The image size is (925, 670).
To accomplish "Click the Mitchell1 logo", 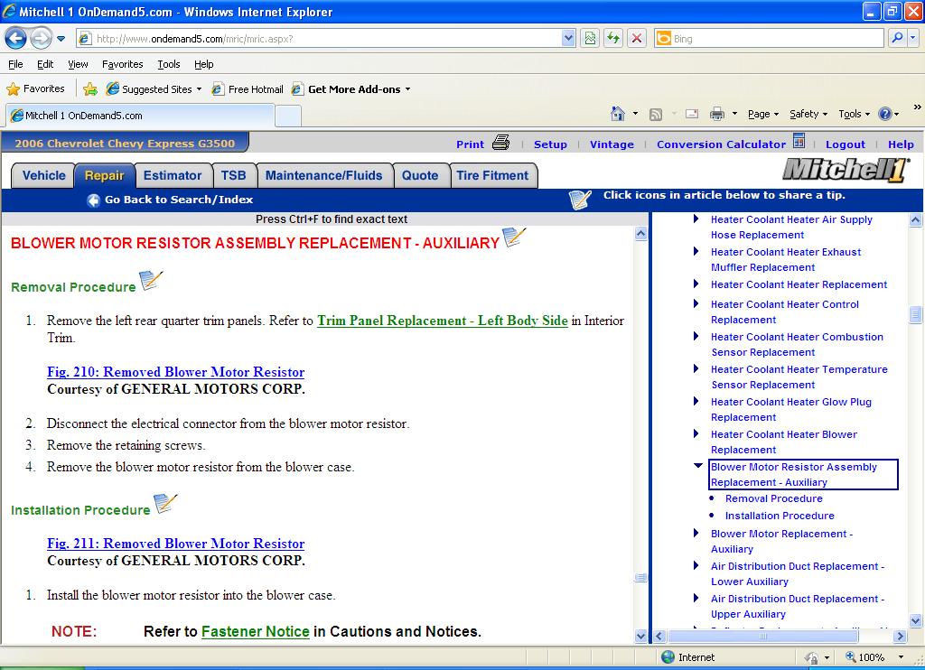I will (x=845, y=171).
